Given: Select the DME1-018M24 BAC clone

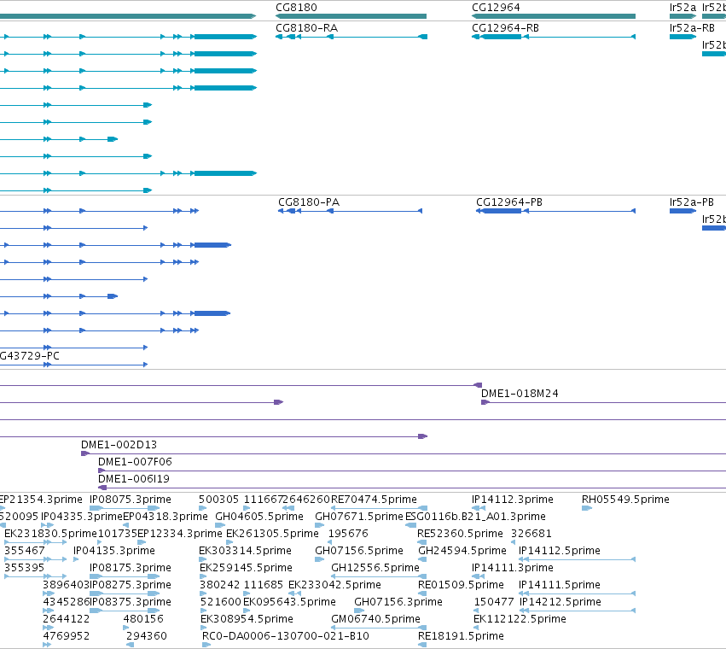Looking at the screenshot, I should tap(603, 402).
